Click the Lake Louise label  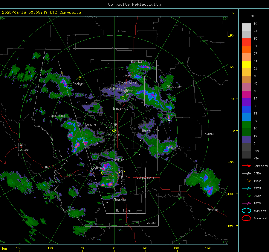click(23, 147)
